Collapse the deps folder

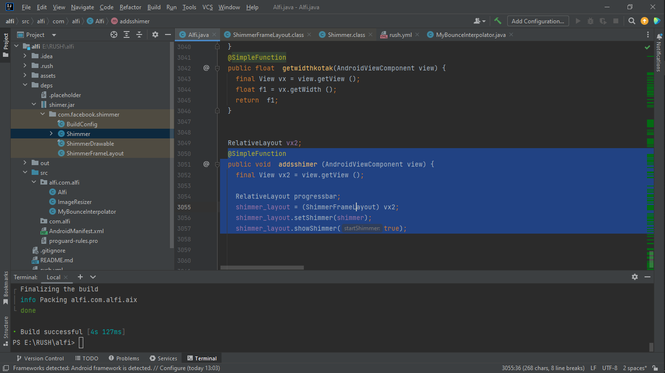point(25,85)
